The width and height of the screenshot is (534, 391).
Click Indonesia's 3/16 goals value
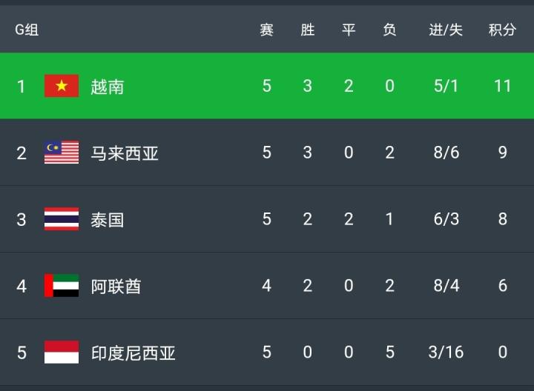point(446,352)
